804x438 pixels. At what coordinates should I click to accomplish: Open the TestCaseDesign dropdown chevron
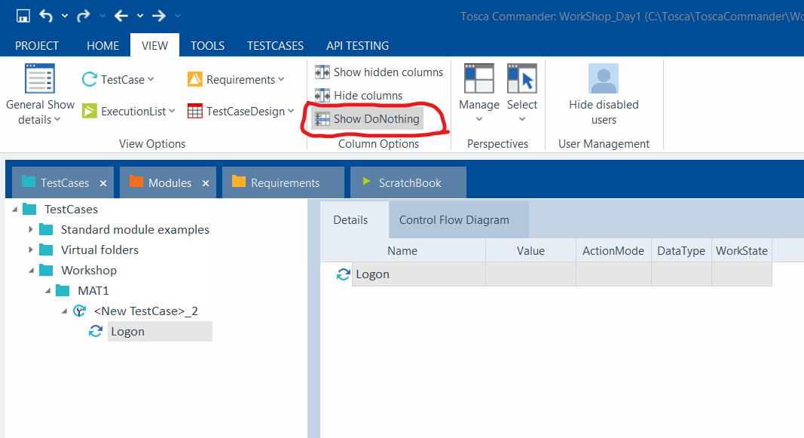tap(291, 111)
